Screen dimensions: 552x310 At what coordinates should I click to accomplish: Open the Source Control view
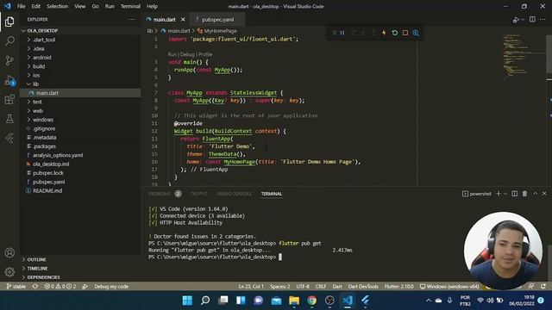(9, 60)
